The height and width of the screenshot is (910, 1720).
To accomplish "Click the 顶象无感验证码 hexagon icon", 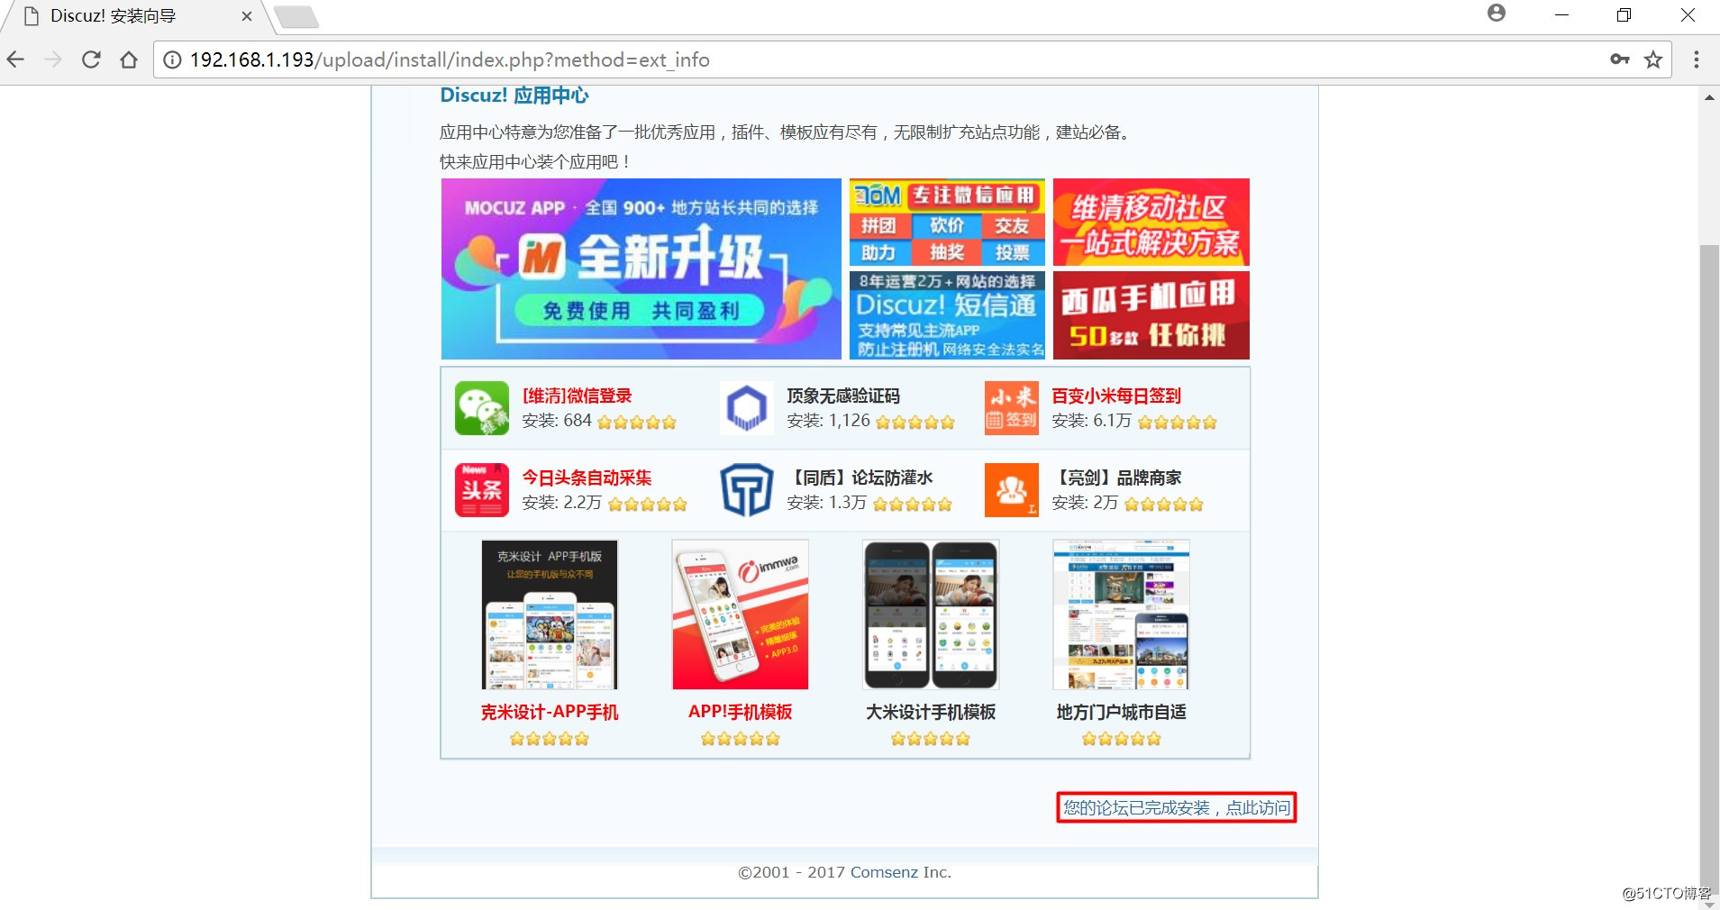I will click(747, 408).
